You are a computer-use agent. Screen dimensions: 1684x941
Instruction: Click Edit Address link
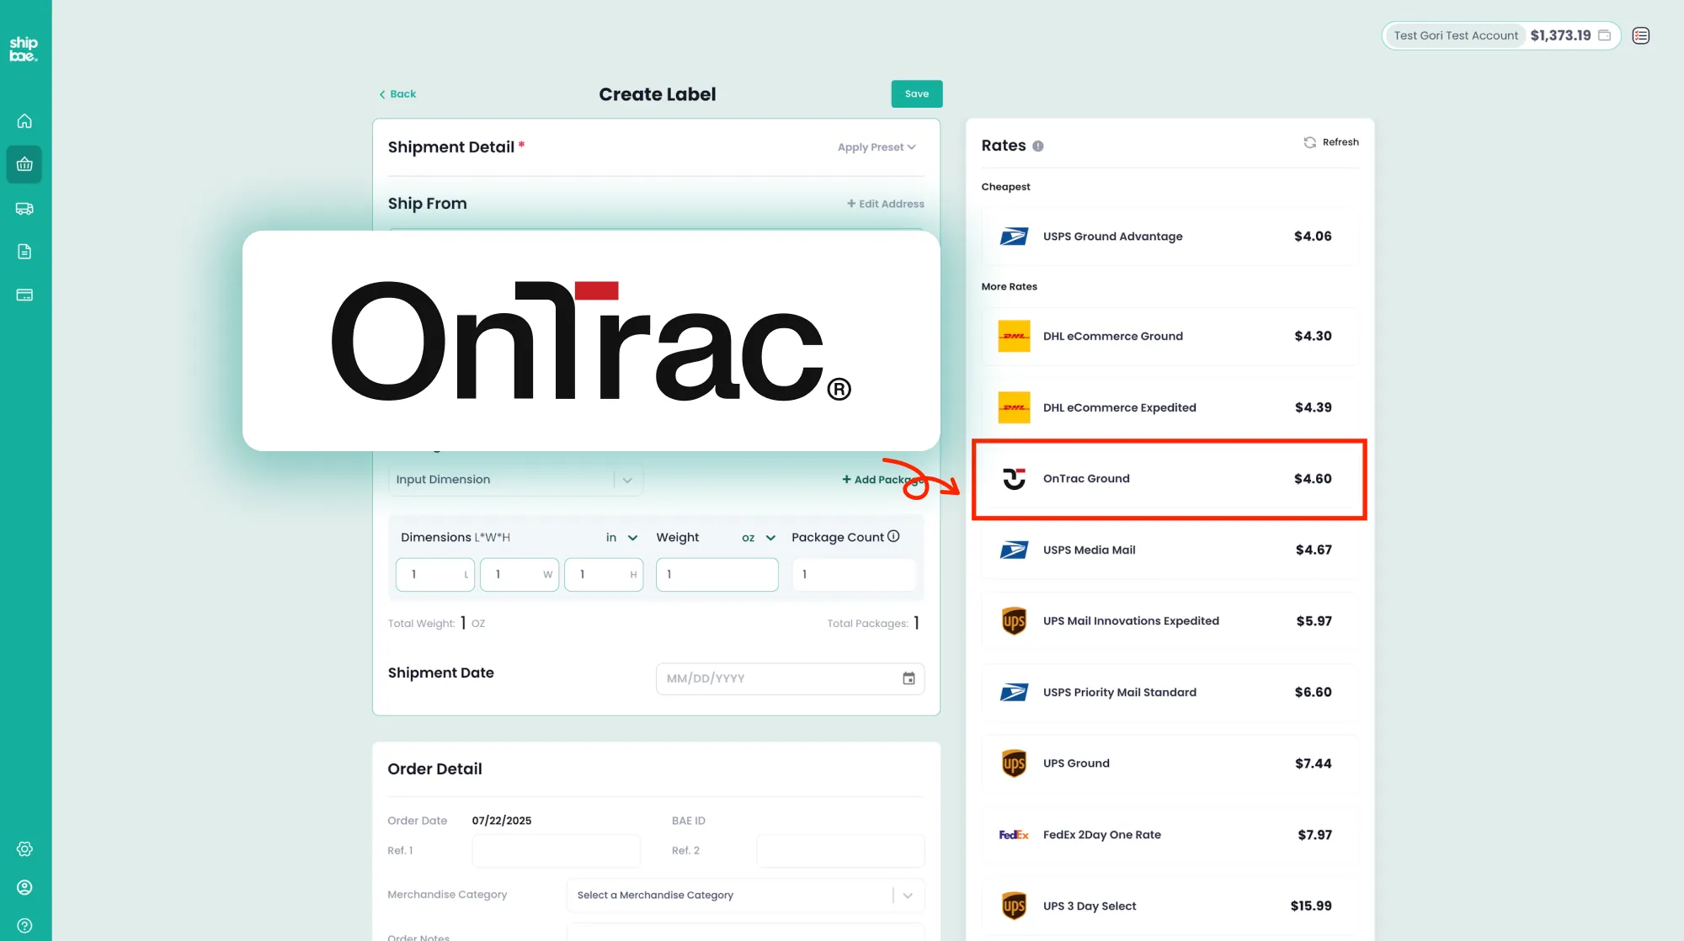pos(885,204)
